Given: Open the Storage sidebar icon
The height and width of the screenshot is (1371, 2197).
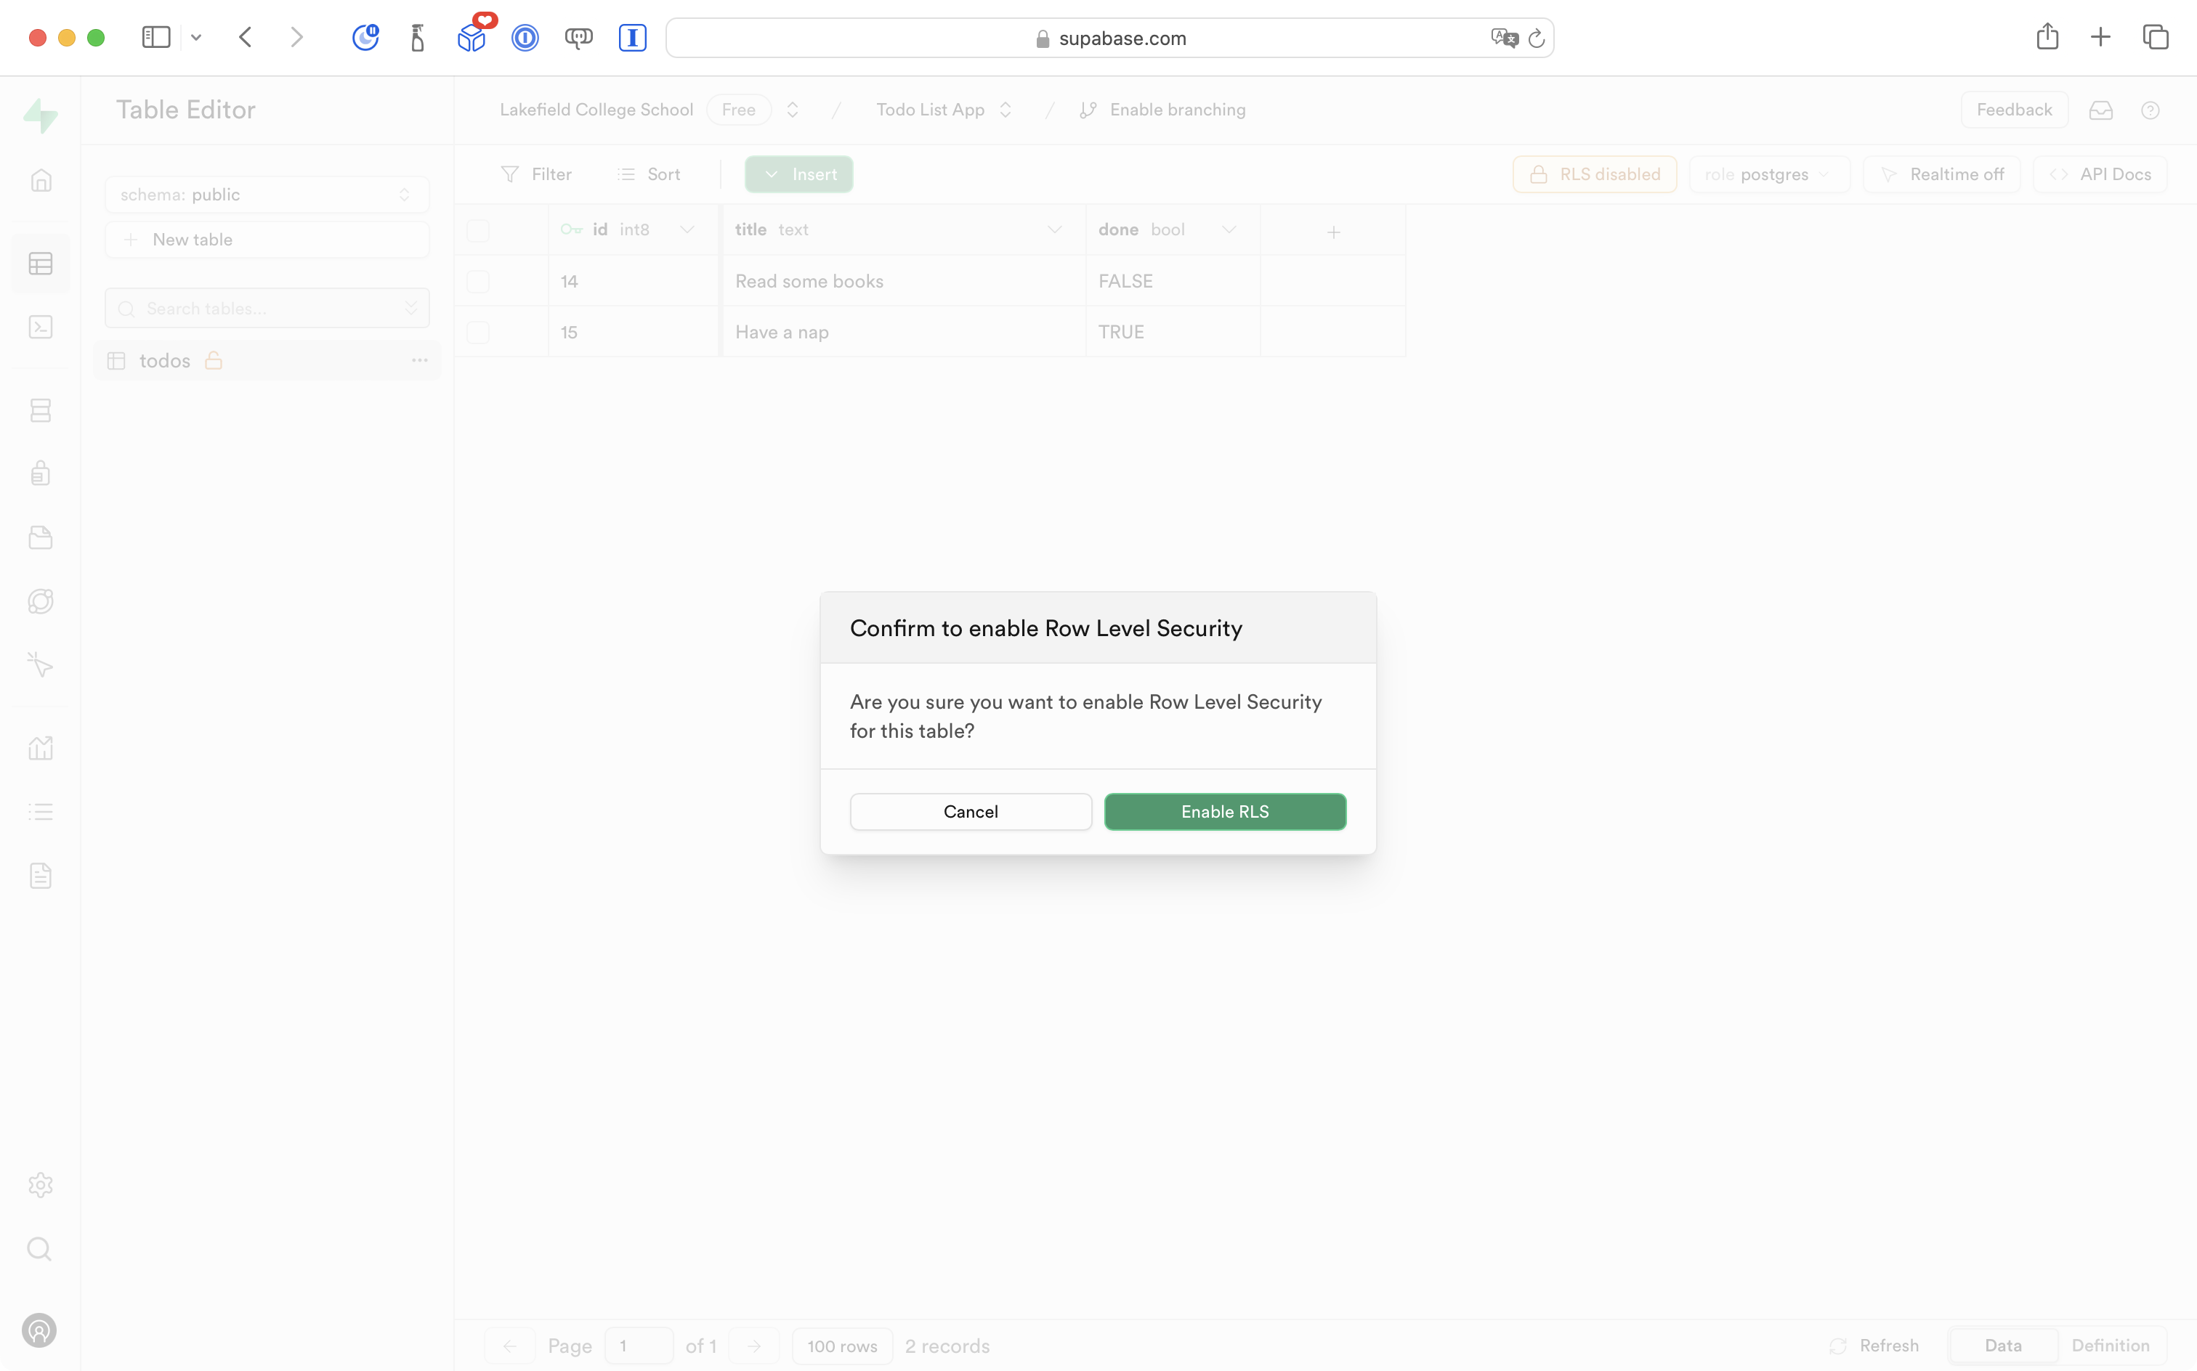Looking at the screenshot, I should [41, 537].
